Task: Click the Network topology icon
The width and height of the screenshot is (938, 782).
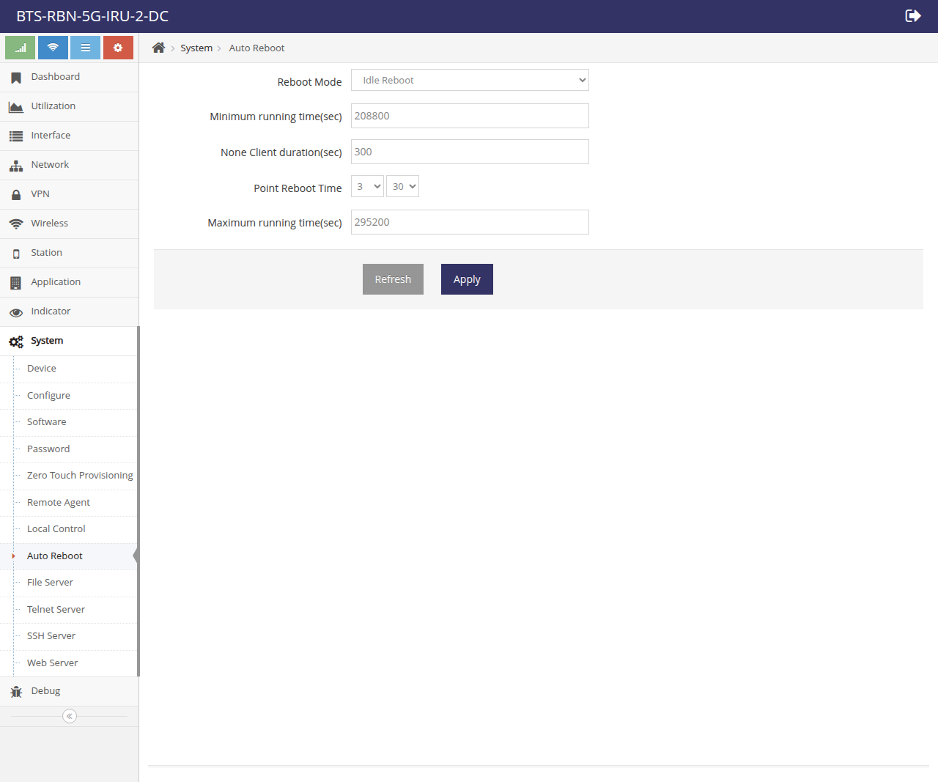Action: pos(16,166)
